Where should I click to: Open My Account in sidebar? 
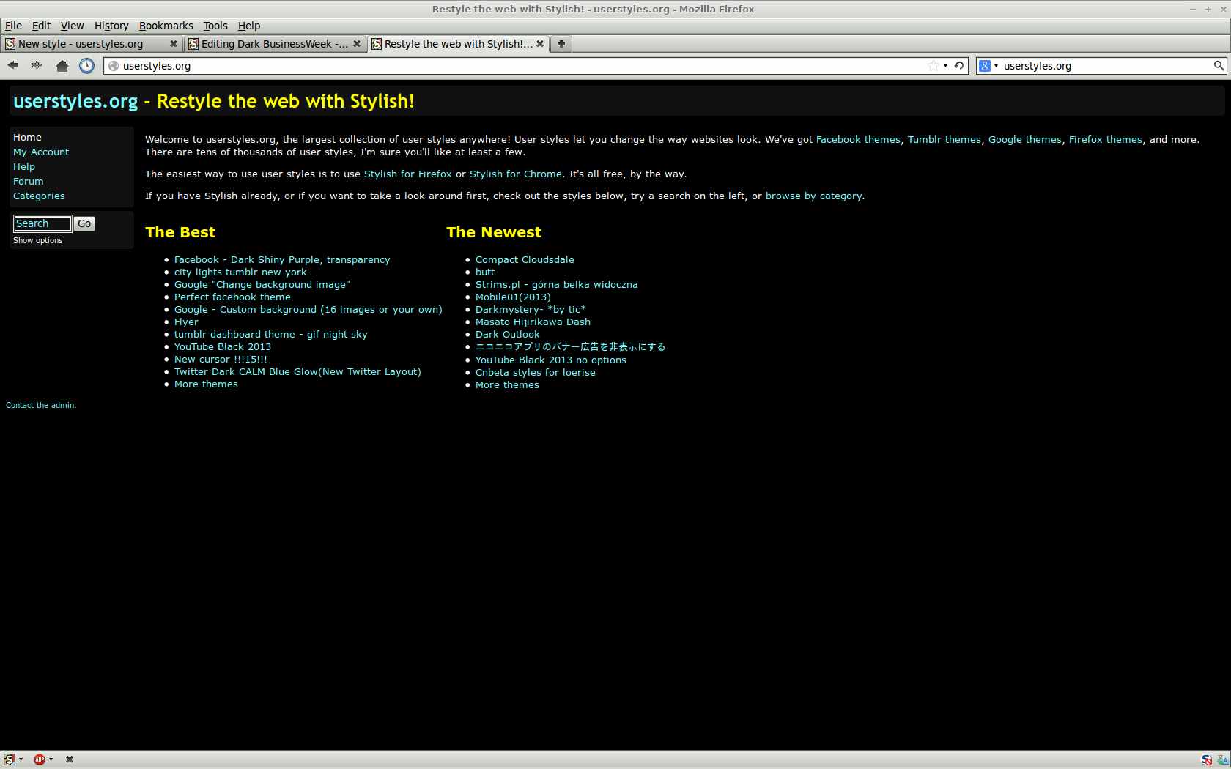41,152
